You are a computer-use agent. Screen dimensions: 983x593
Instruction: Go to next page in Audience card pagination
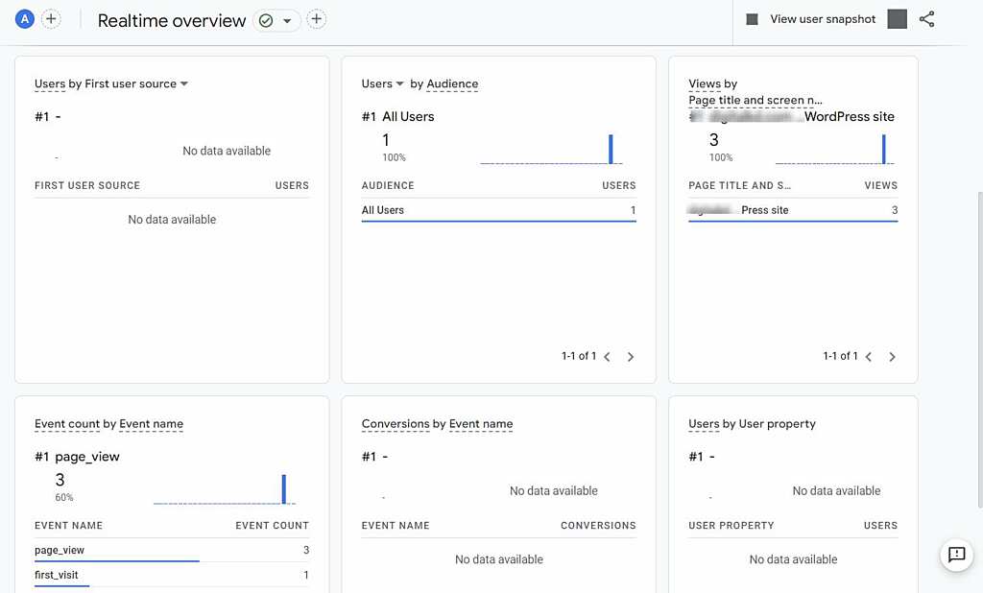(x=631, y=357)
